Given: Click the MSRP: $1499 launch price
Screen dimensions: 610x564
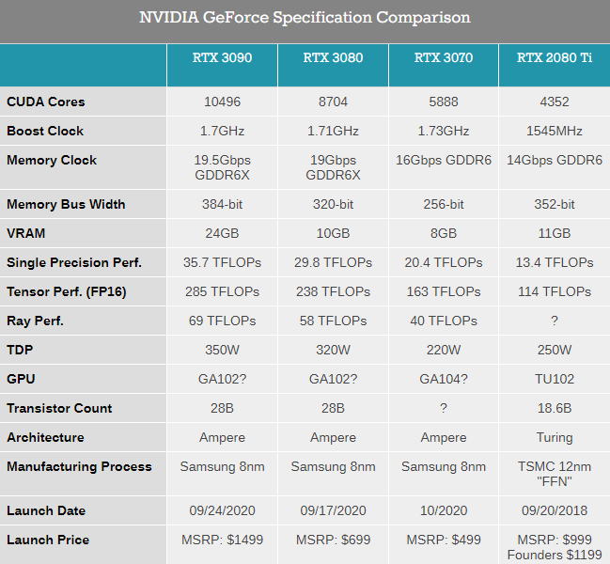Looking at the screenshot, I should [x=222, y=540].
